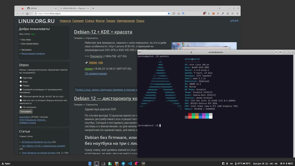Open the wrench developer tools icon
Screen dimensions: 295x166
pos(223,14)
